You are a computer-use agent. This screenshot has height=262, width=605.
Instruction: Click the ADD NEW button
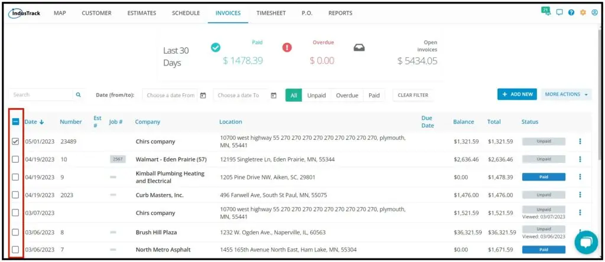(517, 94)
